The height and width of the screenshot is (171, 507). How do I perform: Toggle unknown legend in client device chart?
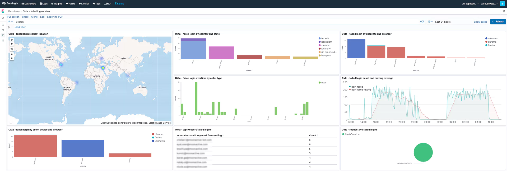(x=158, y=141)
